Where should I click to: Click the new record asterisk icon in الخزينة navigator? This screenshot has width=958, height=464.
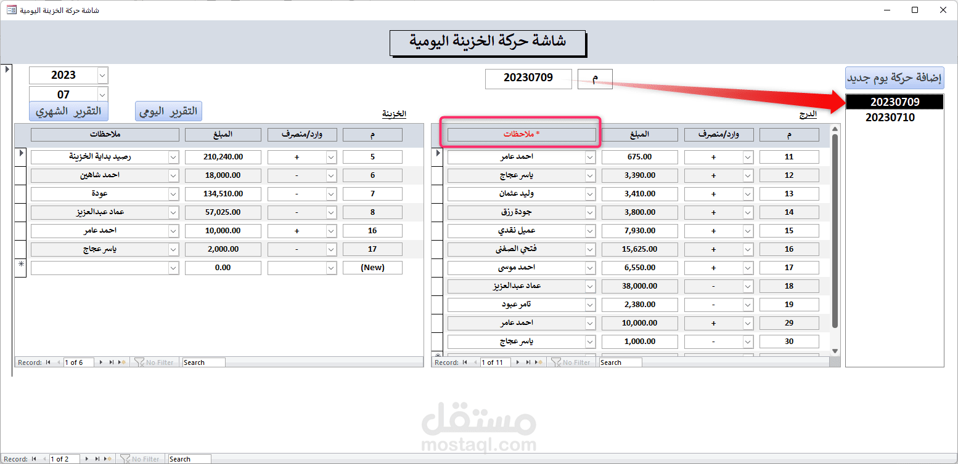(x=122, y=362)
